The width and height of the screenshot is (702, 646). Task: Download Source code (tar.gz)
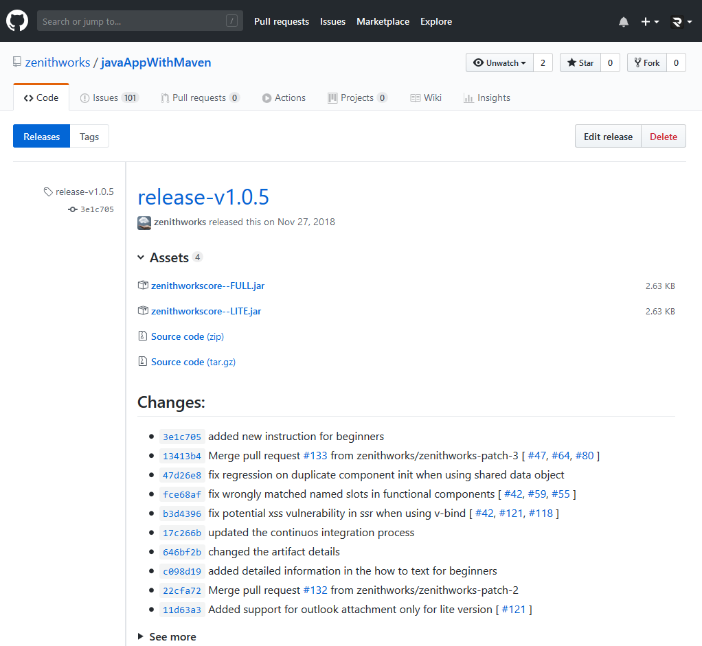[x=193, y=362]
